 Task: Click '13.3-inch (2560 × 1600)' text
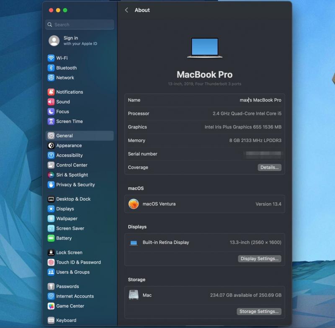pos(255,242)
